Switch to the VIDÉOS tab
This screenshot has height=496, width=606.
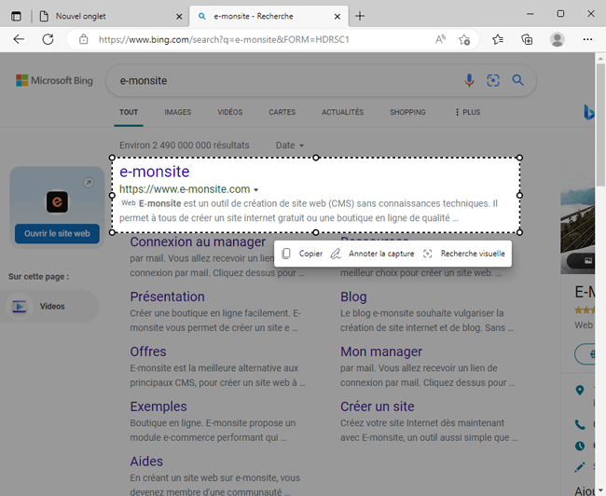pos(230,112)
